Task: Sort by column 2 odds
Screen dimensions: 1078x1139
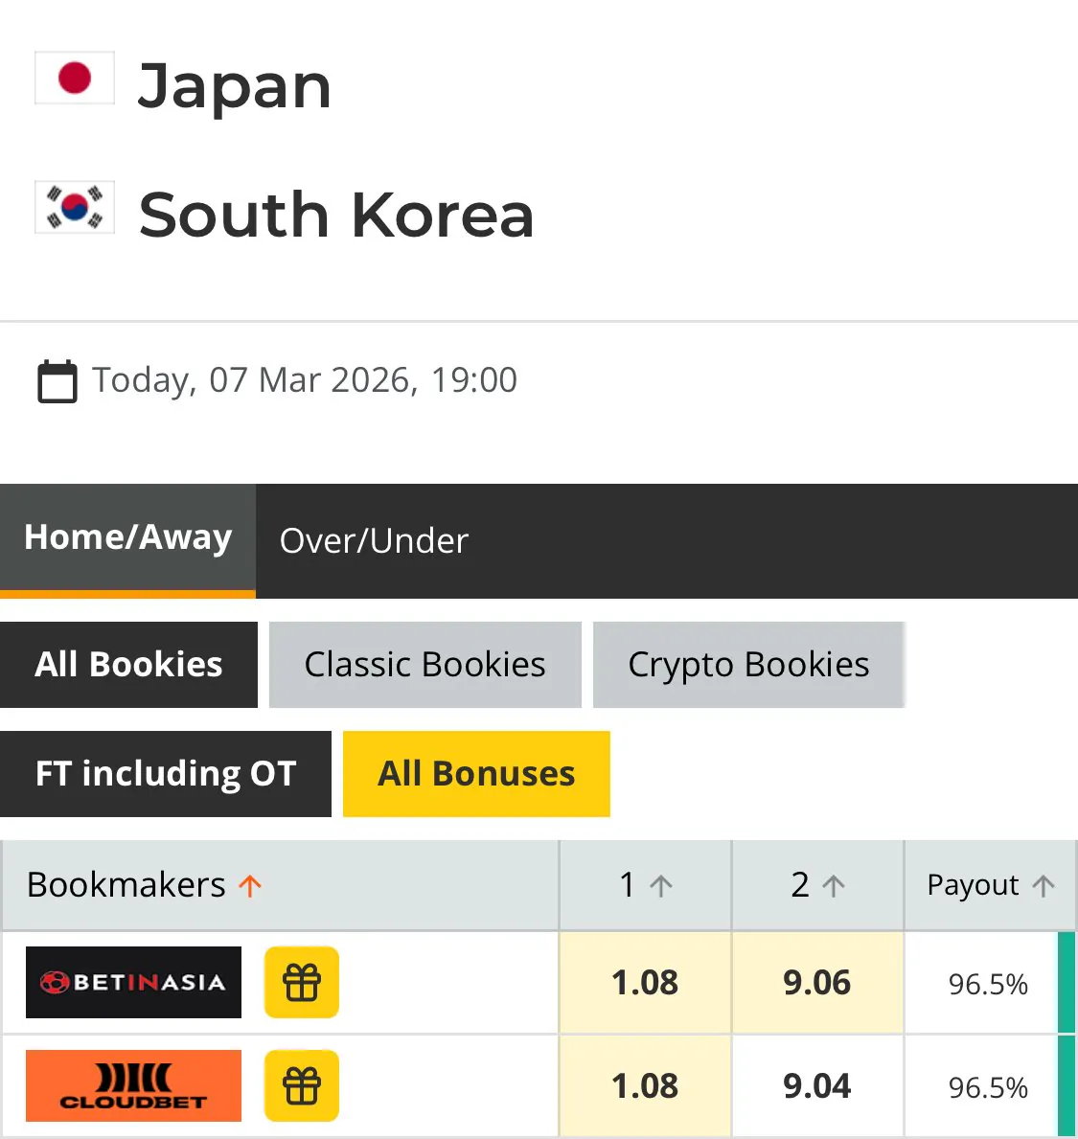Action: (x=817, y=885)
